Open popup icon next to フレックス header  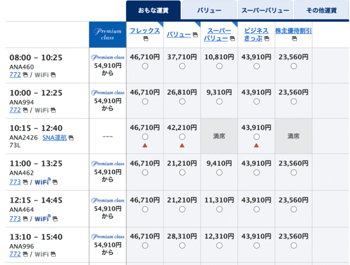point(145,39)
